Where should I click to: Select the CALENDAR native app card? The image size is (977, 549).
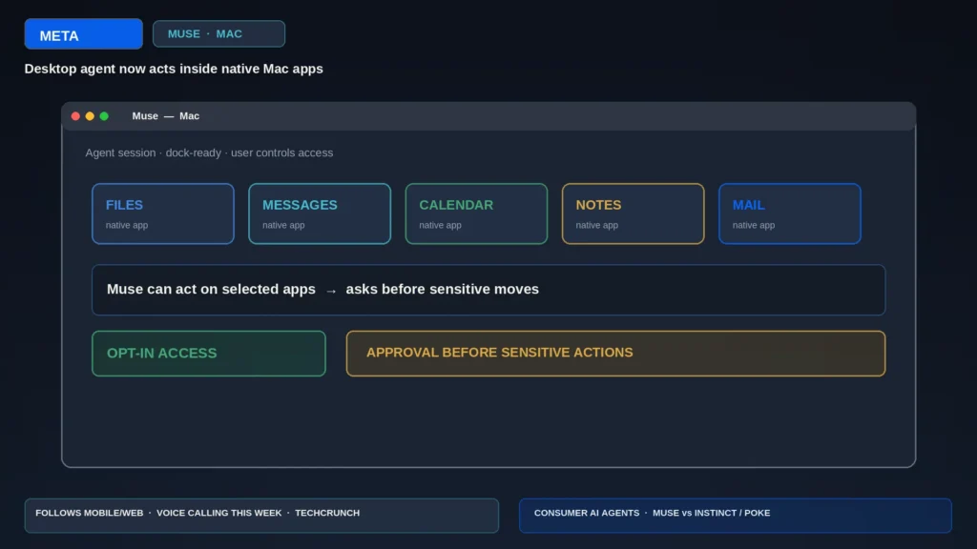476,213
